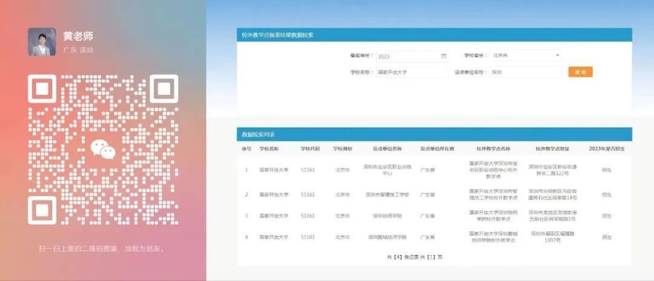
Task: Click address cell ending 周家路18号
Action: 552,195
